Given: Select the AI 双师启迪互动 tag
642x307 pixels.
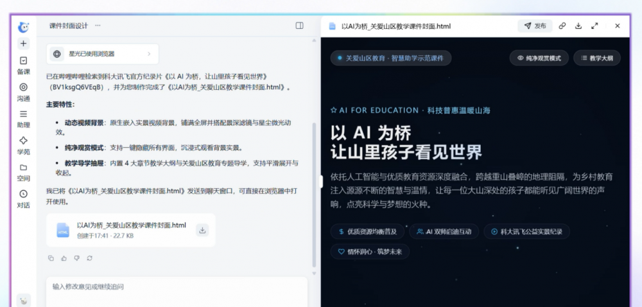Looking at the screenshot, I should coord(444,231).
